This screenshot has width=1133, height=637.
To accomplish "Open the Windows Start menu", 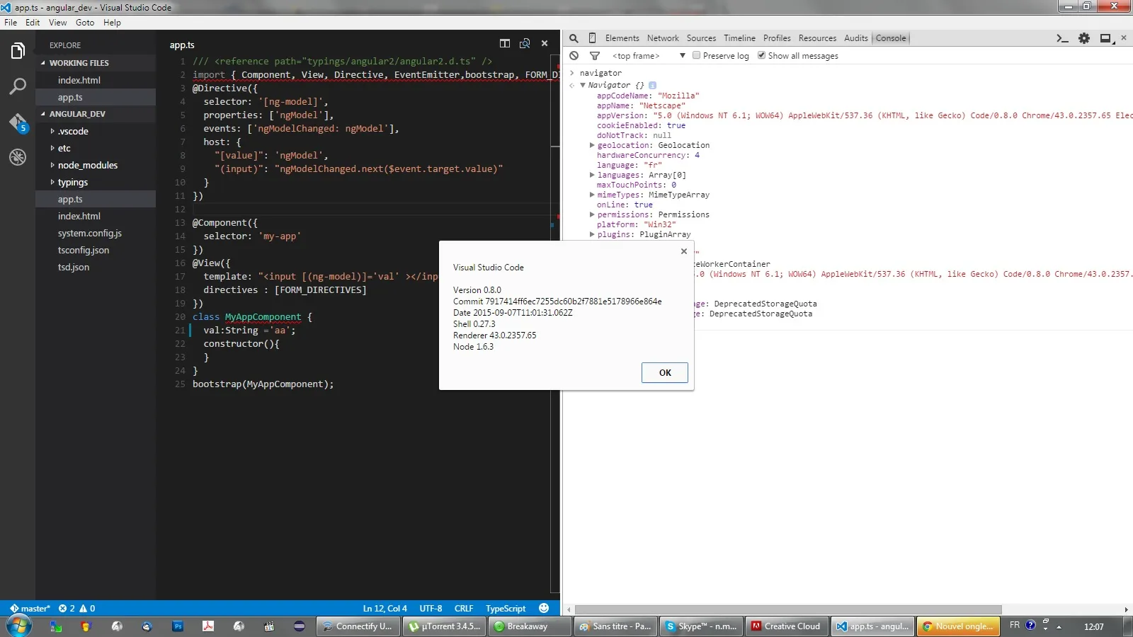I will click(19, 626).
